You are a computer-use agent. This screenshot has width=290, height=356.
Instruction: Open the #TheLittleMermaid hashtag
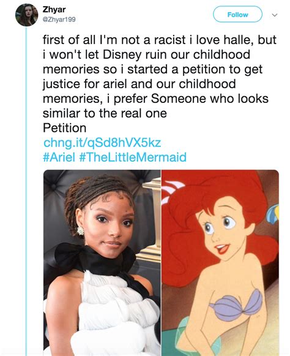click(x=133, y=157)
